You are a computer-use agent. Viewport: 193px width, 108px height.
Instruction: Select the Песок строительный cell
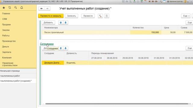click(86, 32)
